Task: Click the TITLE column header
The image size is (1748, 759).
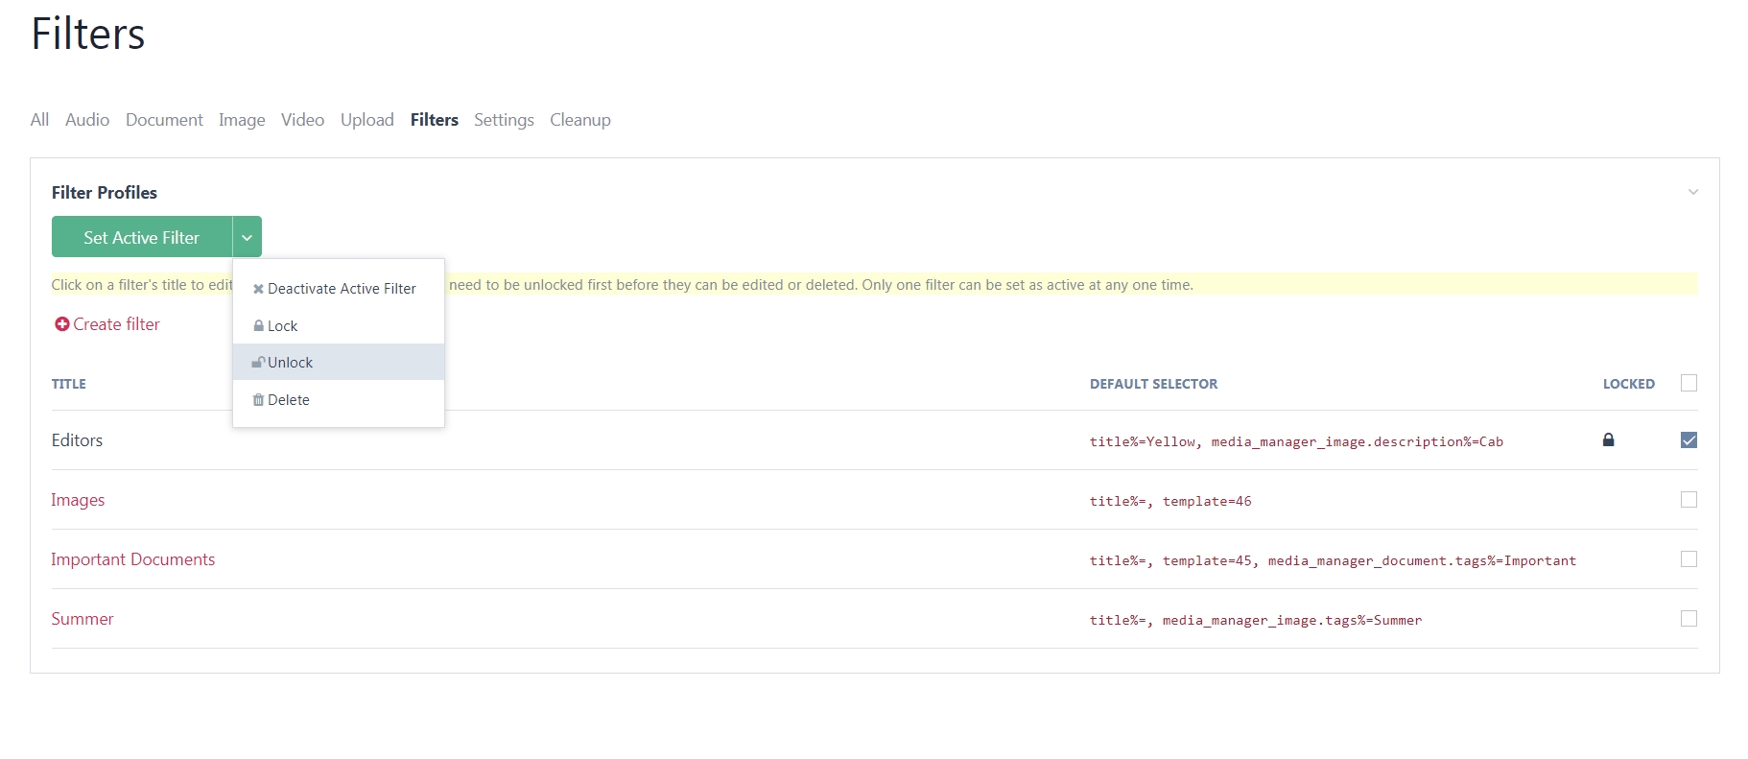Action: tap(69, 384)
